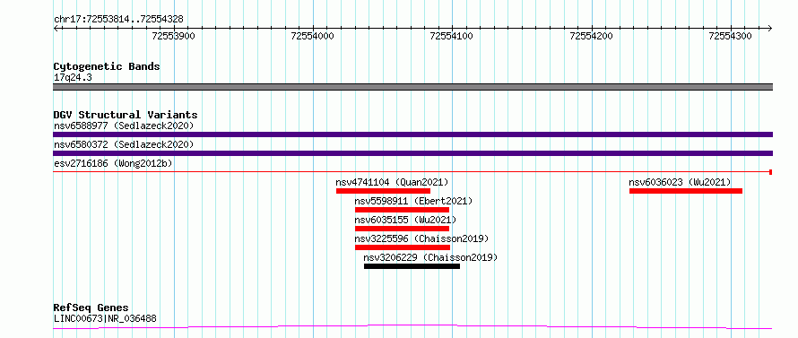This screenshot has width=798, height=338.
Task: Select the nsv3225596 red bar
Action: (403, 247)
